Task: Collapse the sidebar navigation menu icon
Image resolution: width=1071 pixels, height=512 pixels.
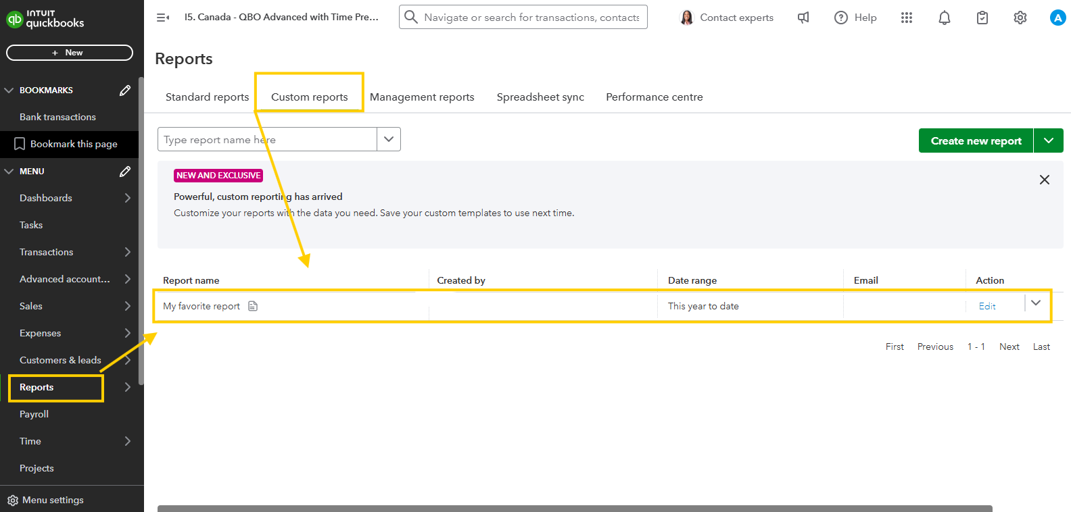Action: [x=163, y=18]
